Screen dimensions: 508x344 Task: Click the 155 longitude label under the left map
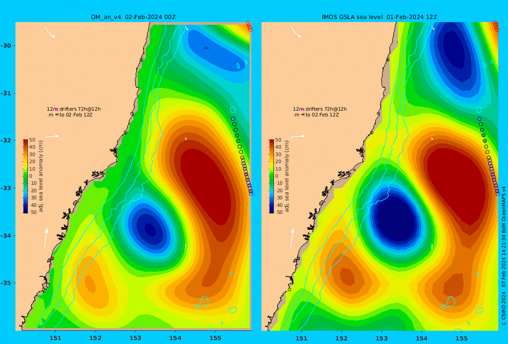pyautogui.click(x=216, y=338)
